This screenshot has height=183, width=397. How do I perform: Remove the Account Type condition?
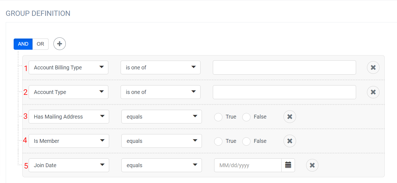coord(373,92)
